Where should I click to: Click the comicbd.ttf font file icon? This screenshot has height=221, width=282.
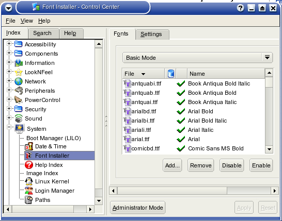click(127, 148)
